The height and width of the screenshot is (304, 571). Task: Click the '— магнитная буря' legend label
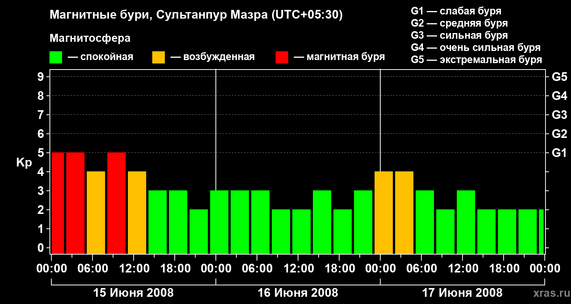click(340, 57)
